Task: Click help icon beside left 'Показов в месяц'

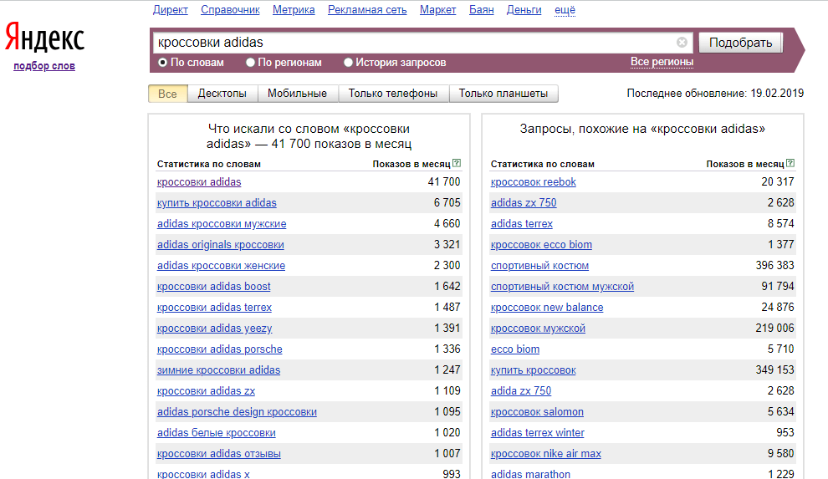Action: click(456, 164)
